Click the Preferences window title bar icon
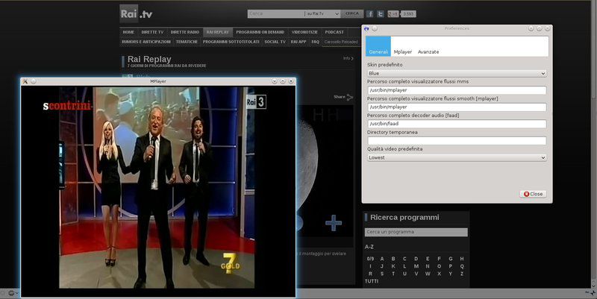This screenshot has width=597, height=299. point(367,28)
